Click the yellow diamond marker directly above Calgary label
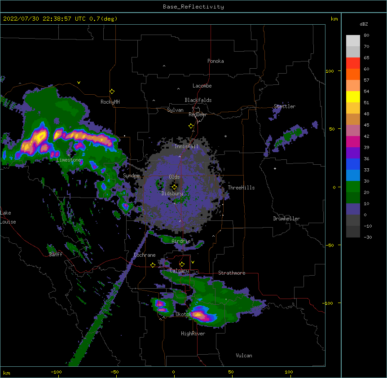Viewport: 387px width, 378px height. pos(182,264)
